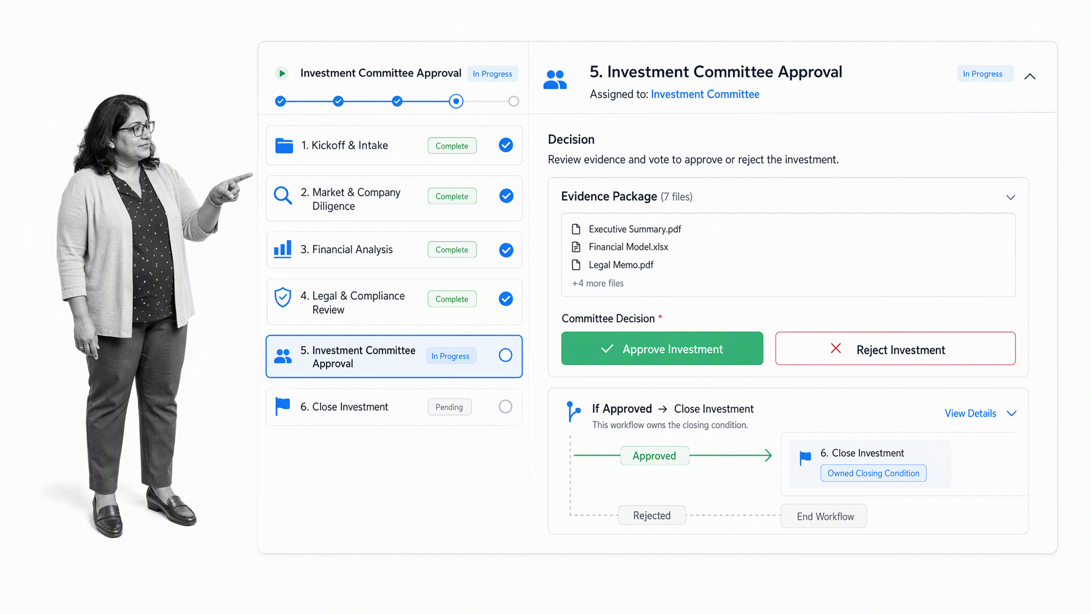Click the End Workflow box
The height and width of the screenshot is (614, 1091).
(824, 516)
